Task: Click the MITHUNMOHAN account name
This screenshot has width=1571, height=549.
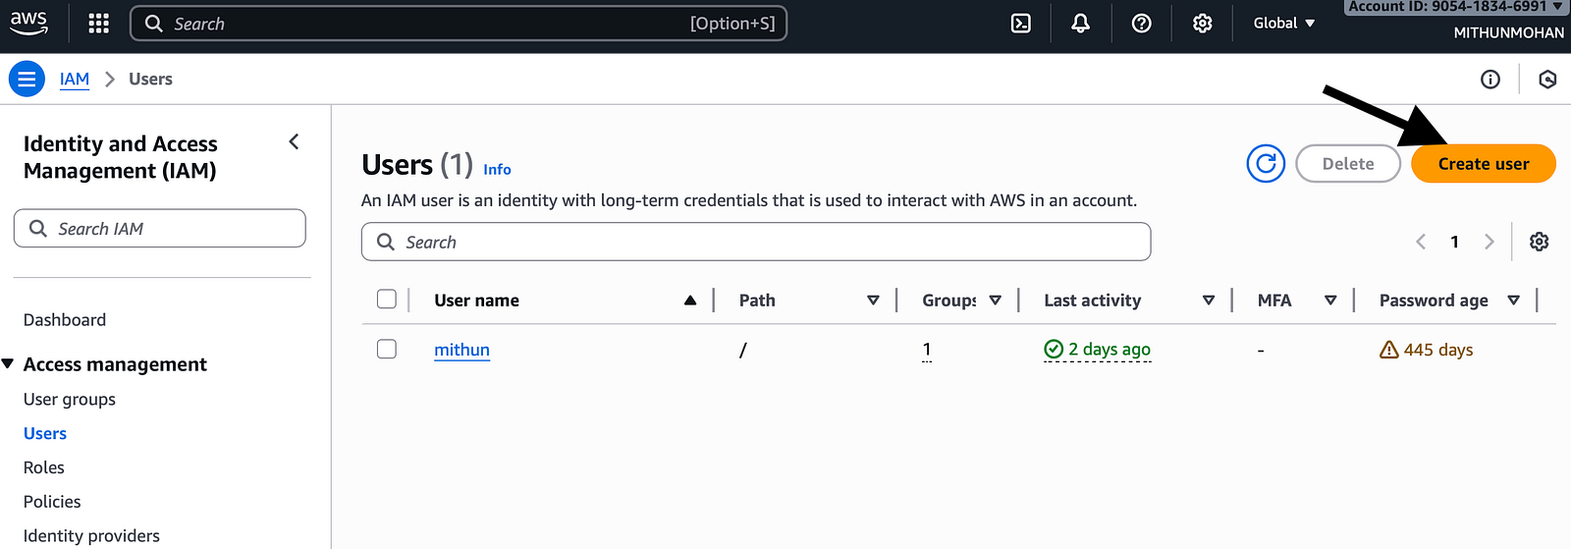Action: (x=1509, y=32)
